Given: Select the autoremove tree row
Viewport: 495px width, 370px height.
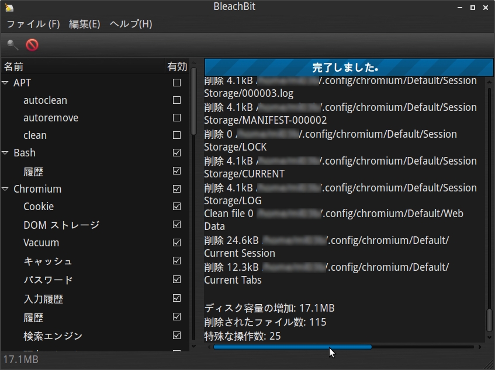Looking at the screenshot, I should pos(95,117).
